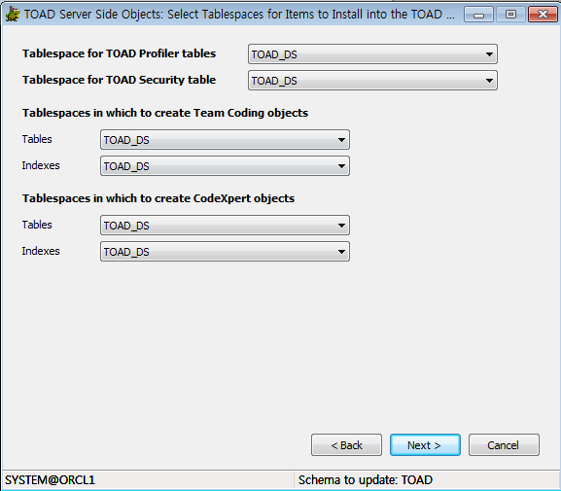
Task: Click the SYSTEM@ORCL1 status bar entry
Action: tap(51, 480)
